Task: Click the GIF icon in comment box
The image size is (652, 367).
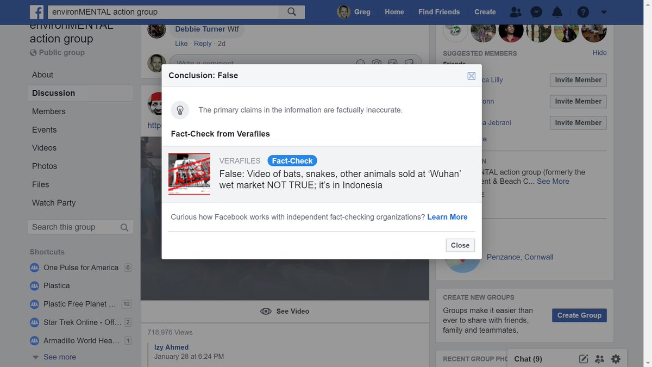Action: (393, 64)
